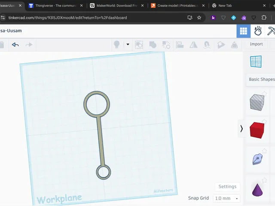This screenshot has width=275, height=206.
Task: Open the purple robot extension icon
Action: coord(244,18)
